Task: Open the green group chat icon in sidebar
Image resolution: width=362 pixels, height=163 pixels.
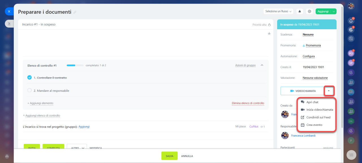Action: pos(351,111)
